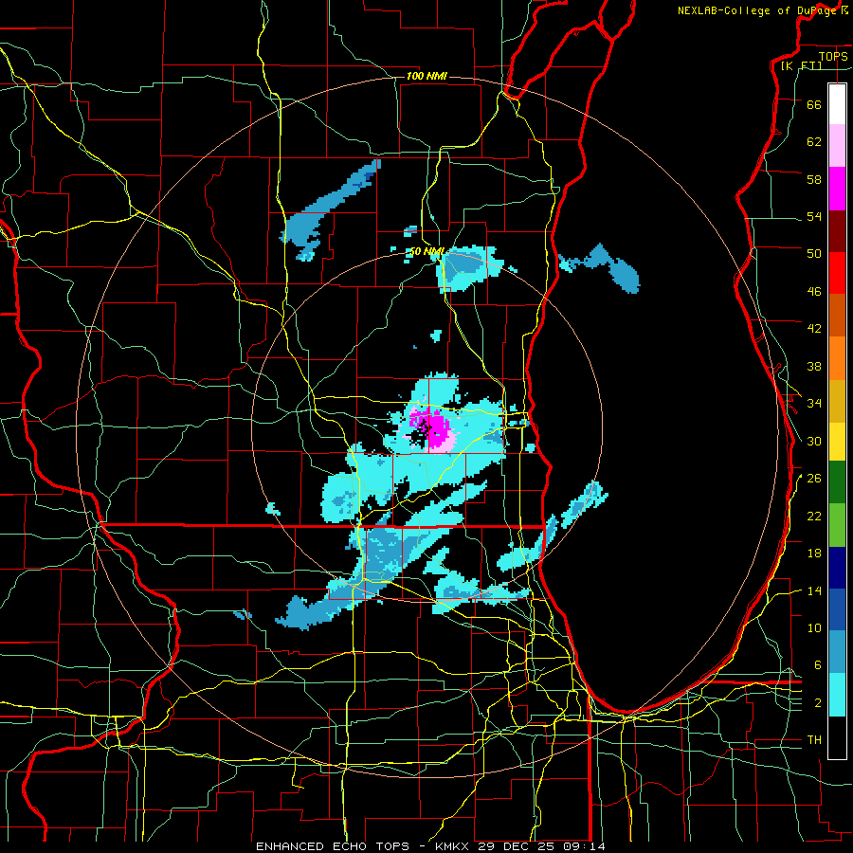Click the legend value "2"
Image resolution: width=853 pixels, height=853 pixels.
(x=818, y=703)
